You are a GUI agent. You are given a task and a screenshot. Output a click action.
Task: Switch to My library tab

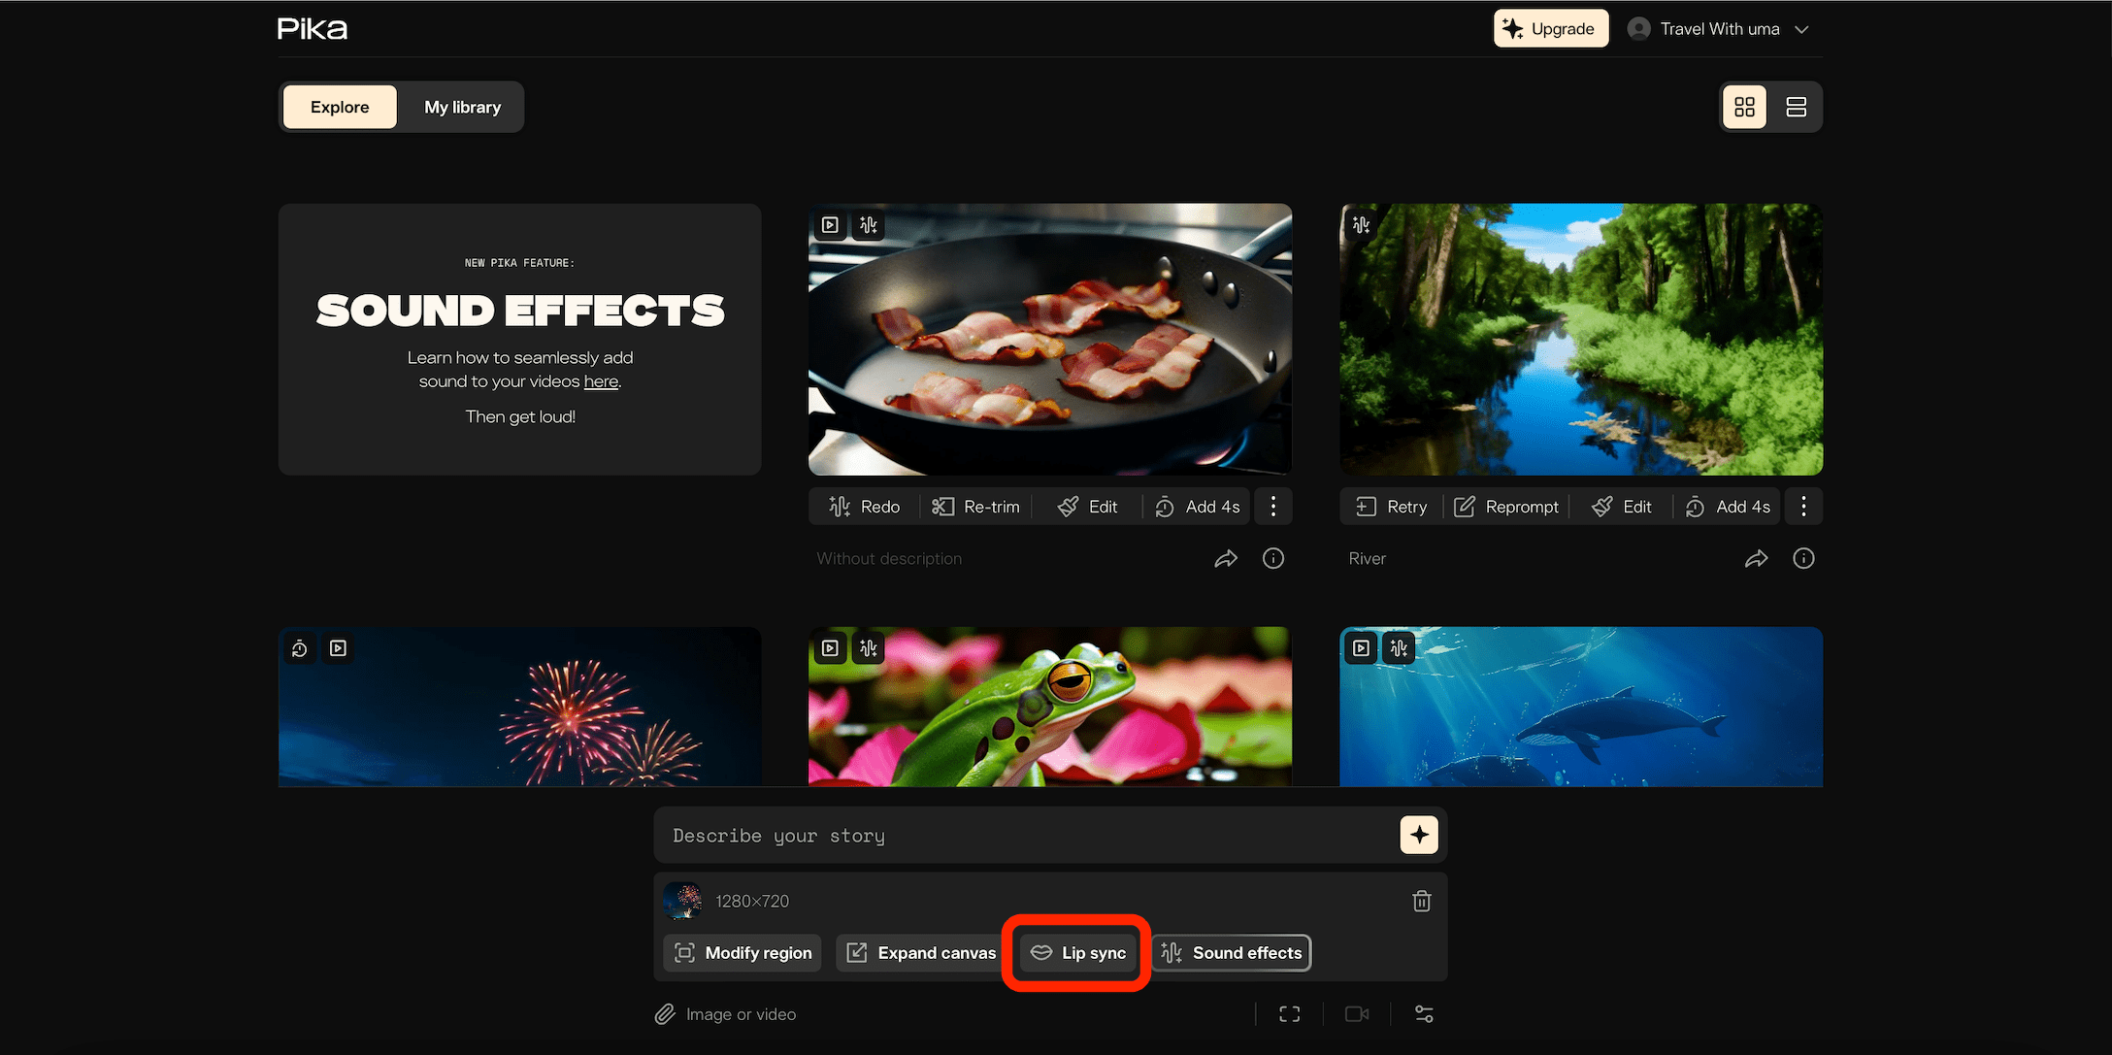point(462,107)
